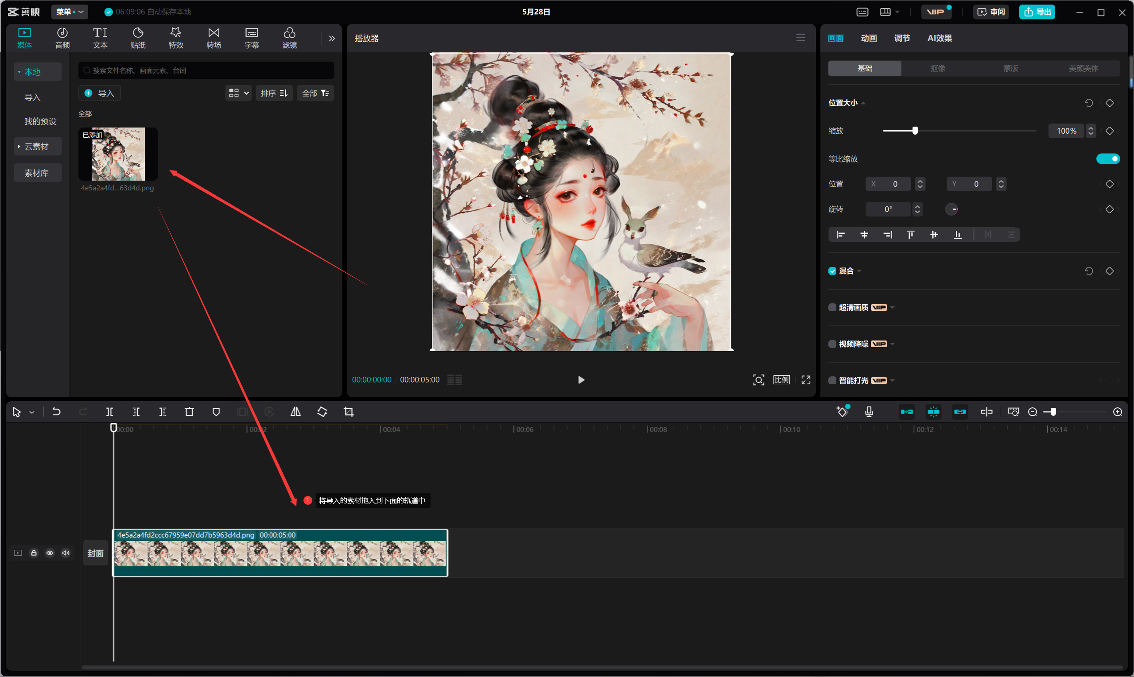Click the 导出 export button

pyautogui.click(x=1037, y=12)
